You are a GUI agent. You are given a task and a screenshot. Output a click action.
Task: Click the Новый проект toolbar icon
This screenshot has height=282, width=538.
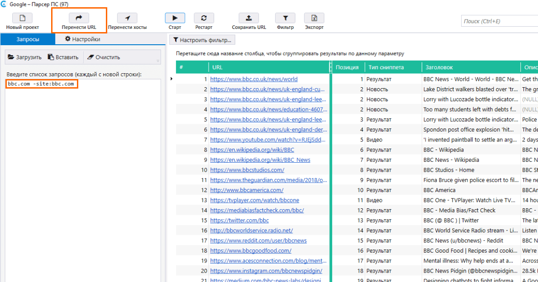[22, 18]
